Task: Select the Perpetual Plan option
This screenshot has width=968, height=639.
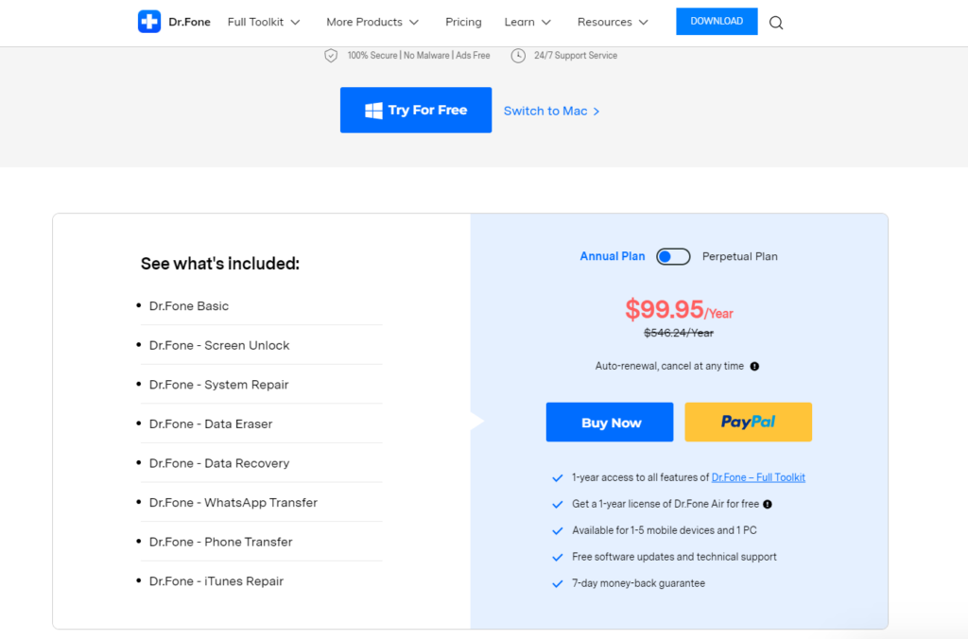Action: coord(739,256)
